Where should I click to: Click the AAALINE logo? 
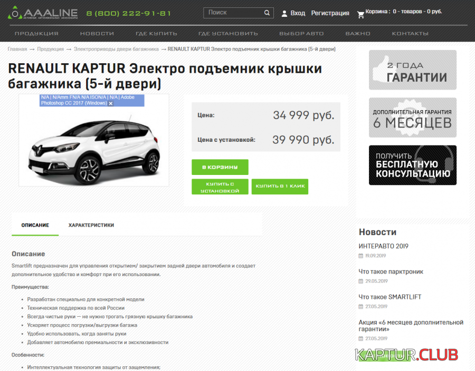click(43, 13)
